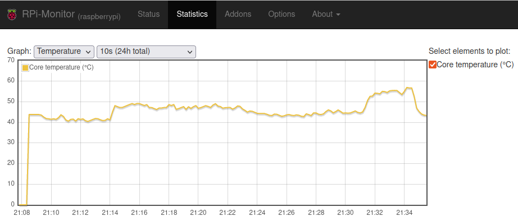Open the RPi-Monitor home link
Image resolution: width=518 pixels, height=216 pixels.
[48, 14]
